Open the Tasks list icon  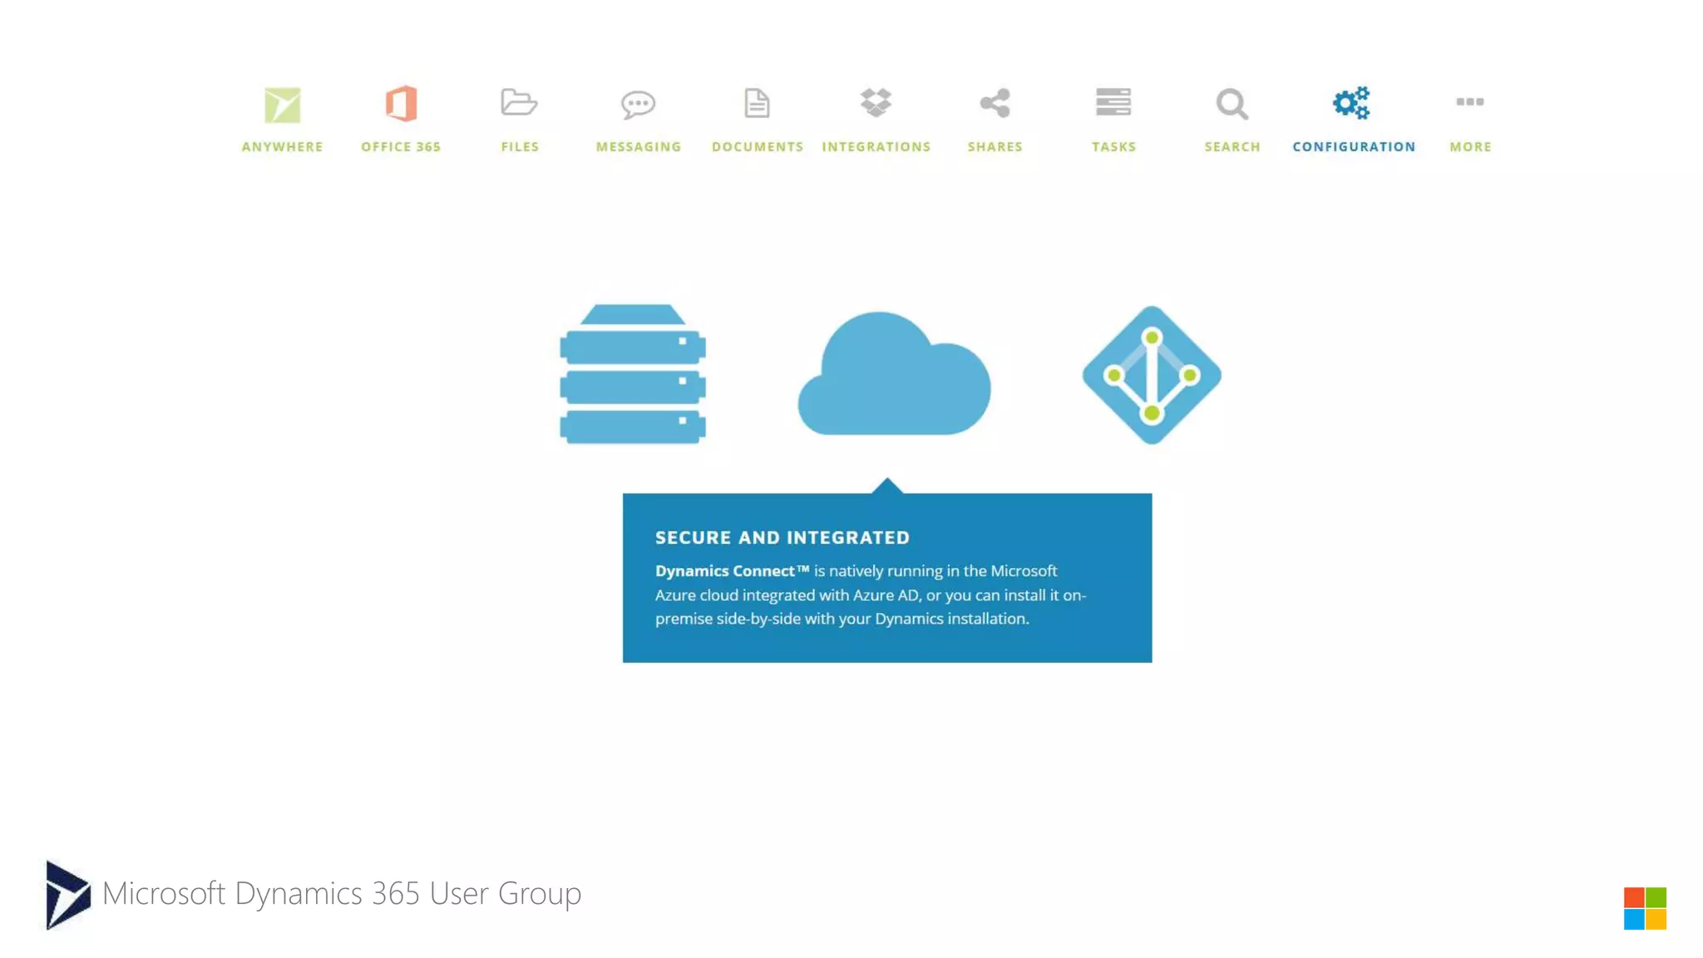1113,102
